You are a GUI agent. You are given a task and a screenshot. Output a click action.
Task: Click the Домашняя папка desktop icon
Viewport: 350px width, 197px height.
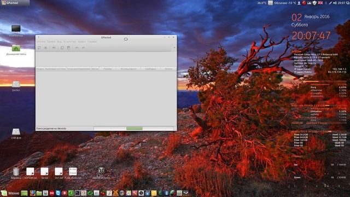pyautogui.click(x=16, y=50)
